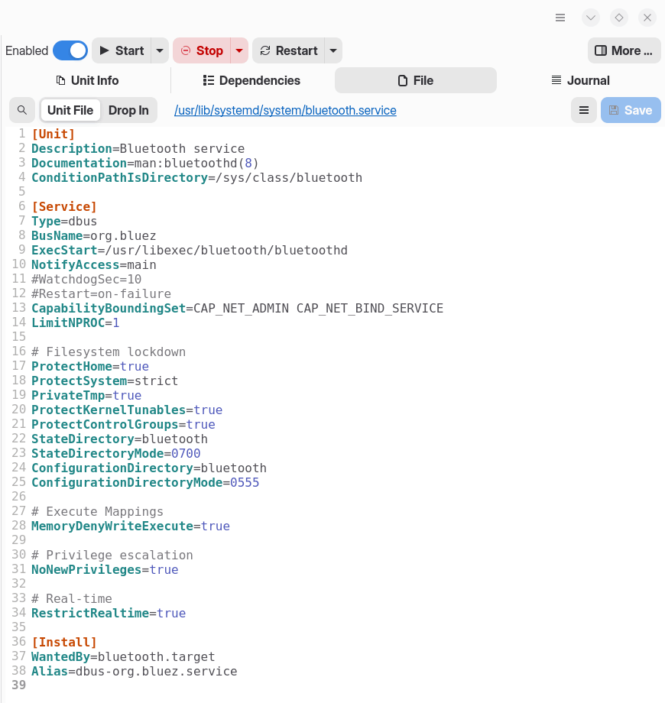Click the search magnifier icon

click(22, 110)
